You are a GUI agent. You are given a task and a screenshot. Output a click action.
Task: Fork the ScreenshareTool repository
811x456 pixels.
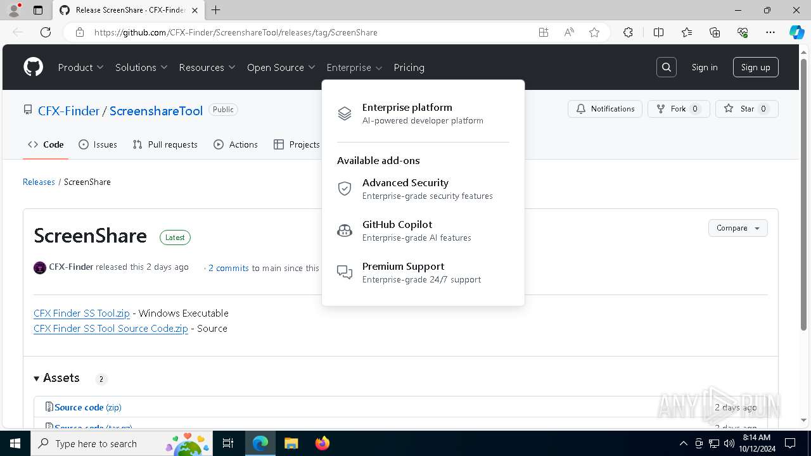coord(679,109)
